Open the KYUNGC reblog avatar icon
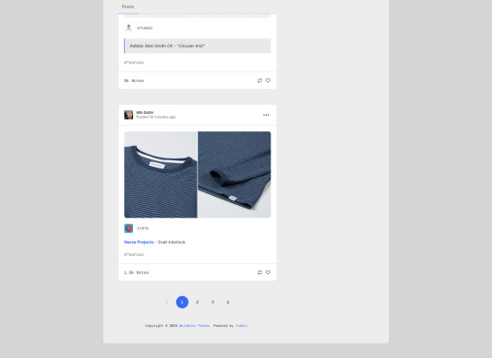 128,28
